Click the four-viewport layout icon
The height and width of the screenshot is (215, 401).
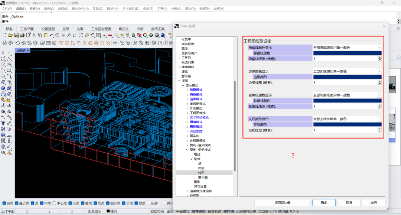click(x=98, y=35)
